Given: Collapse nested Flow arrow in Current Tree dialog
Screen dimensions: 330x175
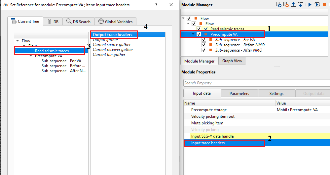Looking at the screenshot, I should [x=24, y=46].
